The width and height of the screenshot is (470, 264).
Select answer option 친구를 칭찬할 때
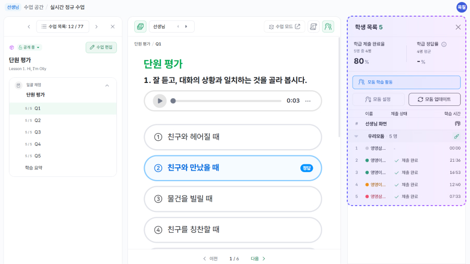[x=232, y=229]
